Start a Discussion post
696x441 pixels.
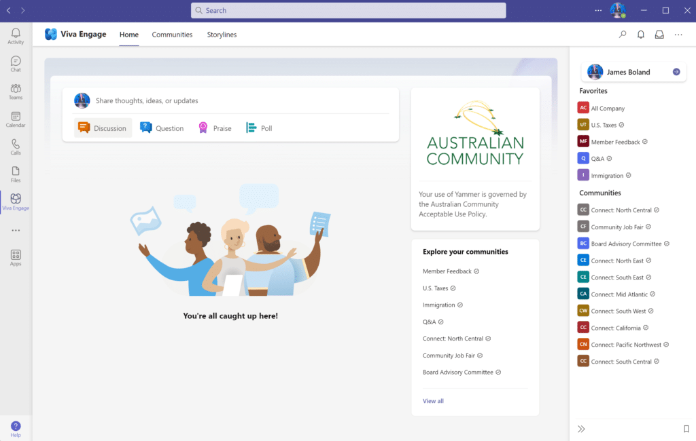[103, 128]
